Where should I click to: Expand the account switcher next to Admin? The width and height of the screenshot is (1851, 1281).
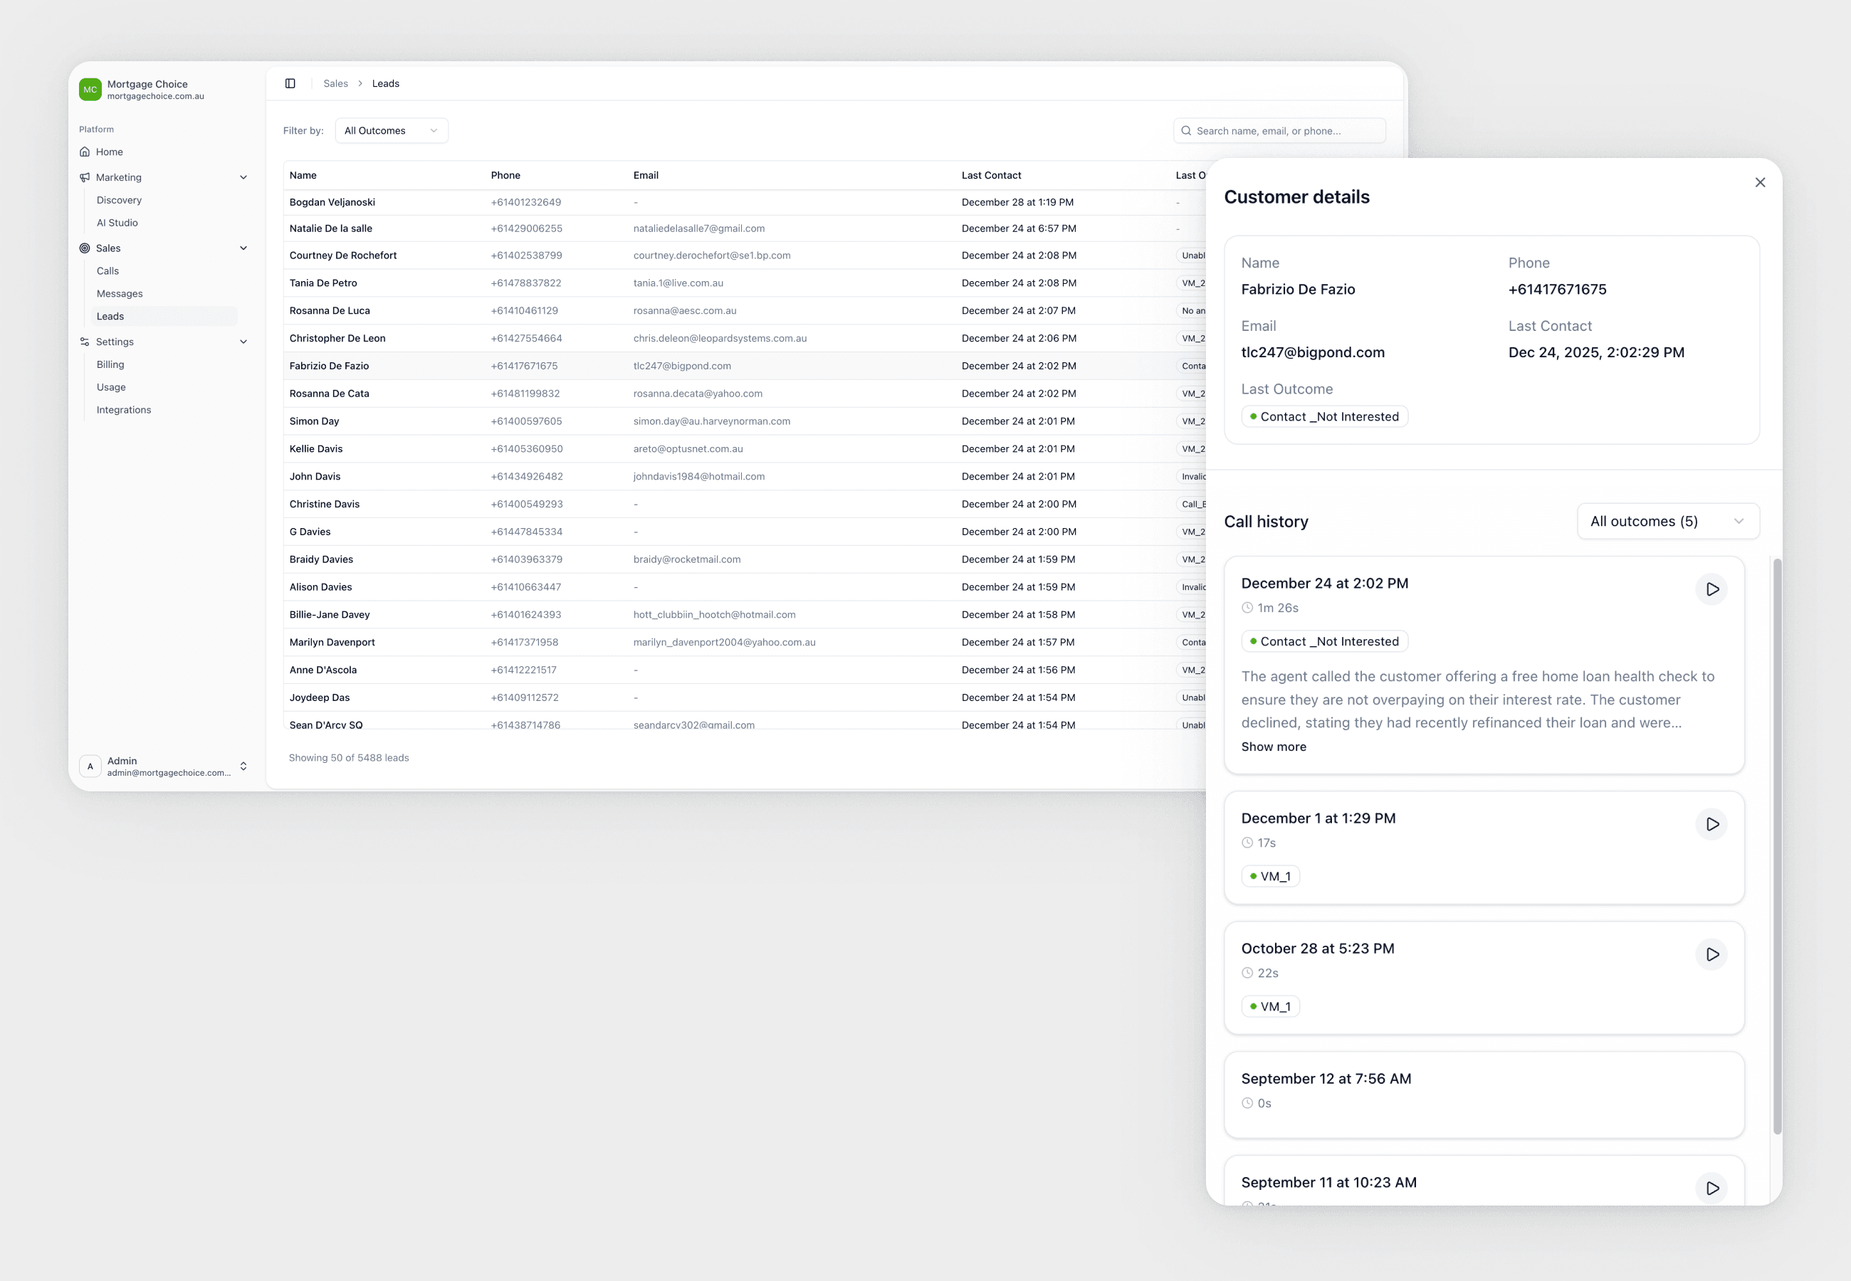pyautogui.click(x=243, y=766)
